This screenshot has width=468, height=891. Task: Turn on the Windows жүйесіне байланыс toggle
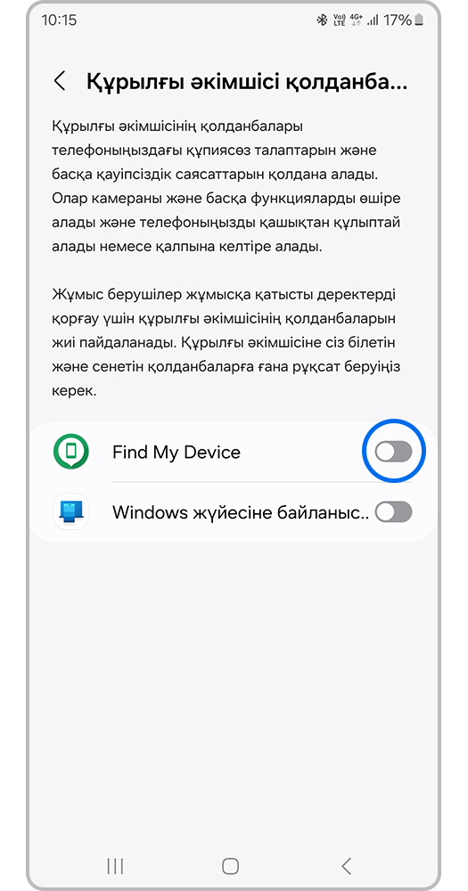point(394,512)
